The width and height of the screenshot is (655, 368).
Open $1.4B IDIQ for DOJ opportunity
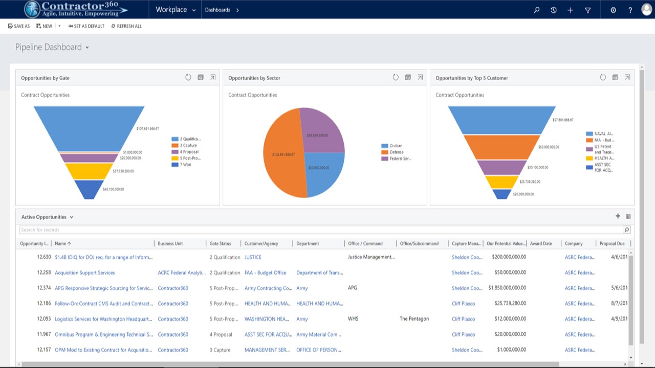[103, 258]
